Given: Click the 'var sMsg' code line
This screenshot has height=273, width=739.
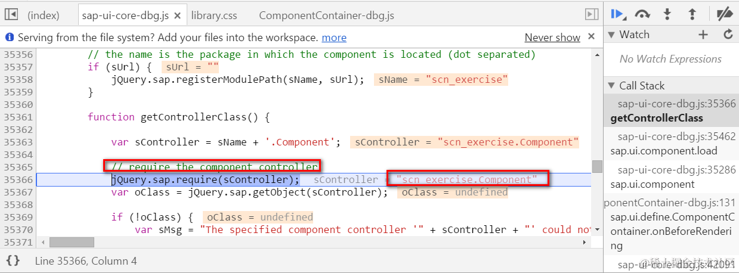Looking at the screenshot, I should [x=363, y=230].
